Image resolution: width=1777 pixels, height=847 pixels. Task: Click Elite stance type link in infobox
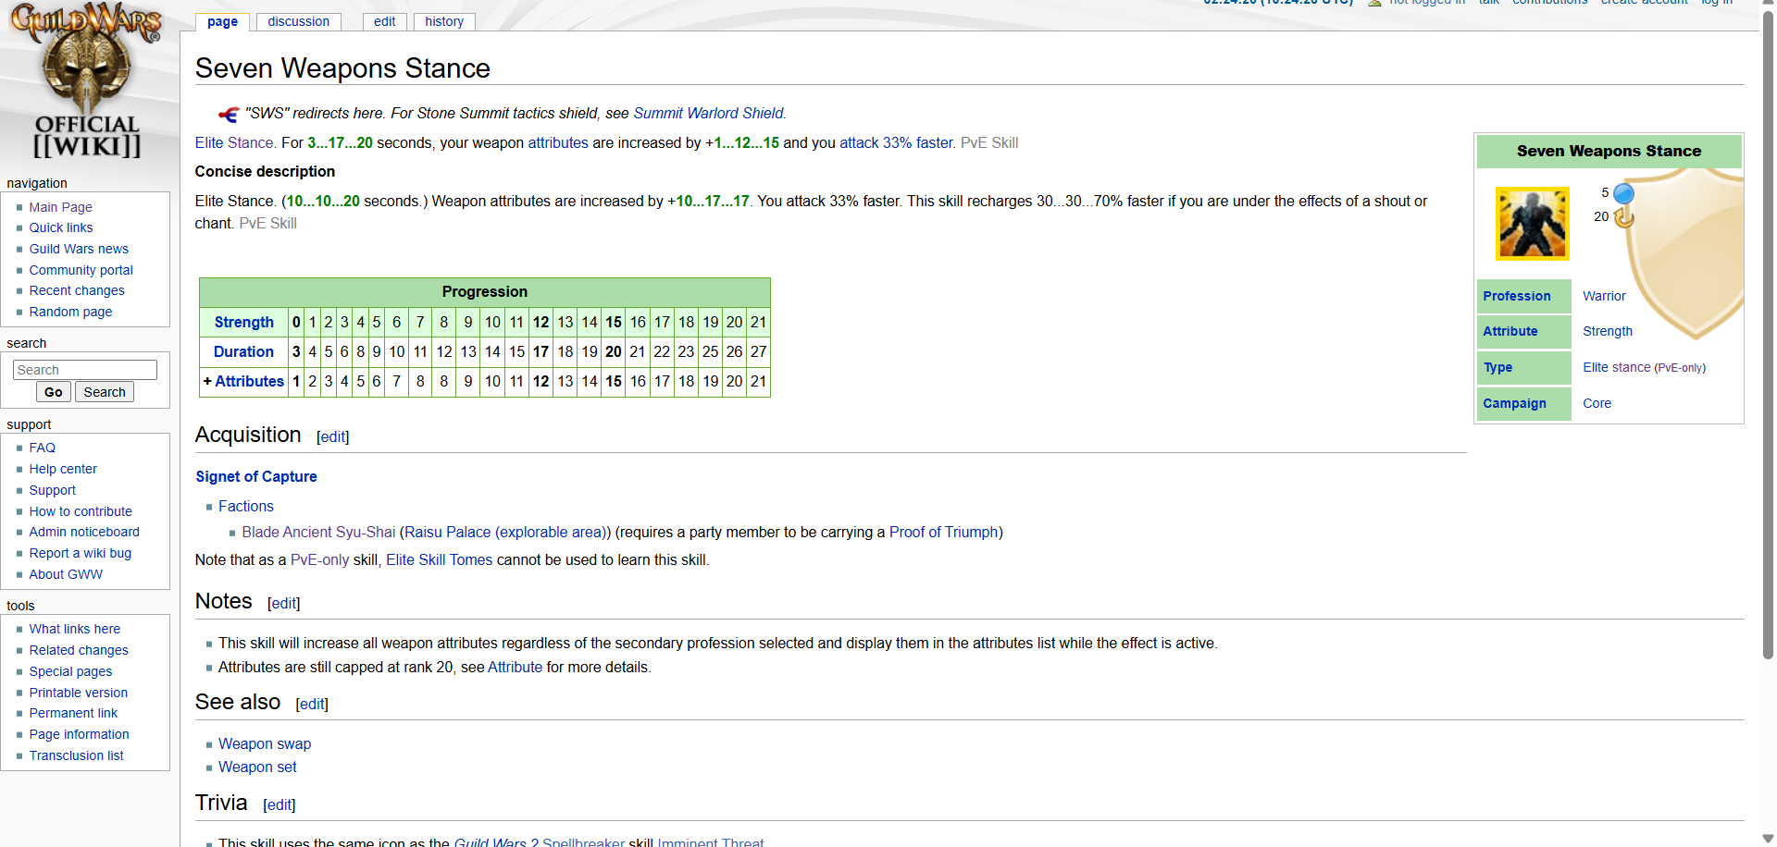[x=1617, y=367]
